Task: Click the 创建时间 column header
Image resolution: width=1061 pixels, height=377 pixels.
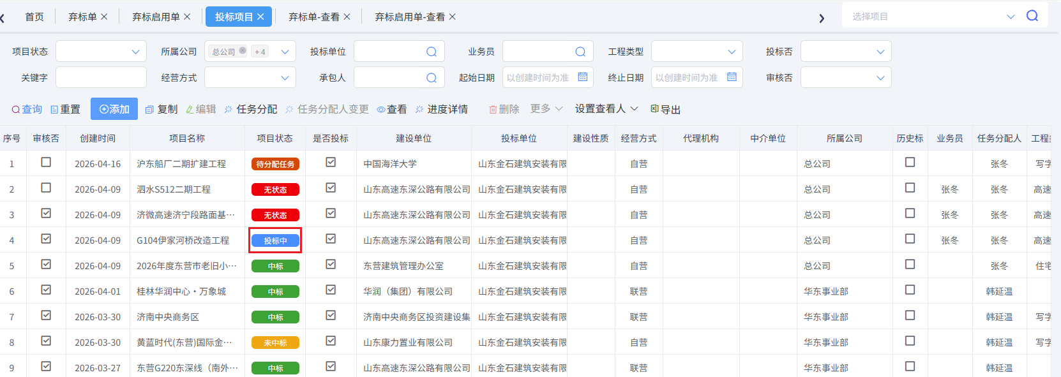Action: pos(98,138)
